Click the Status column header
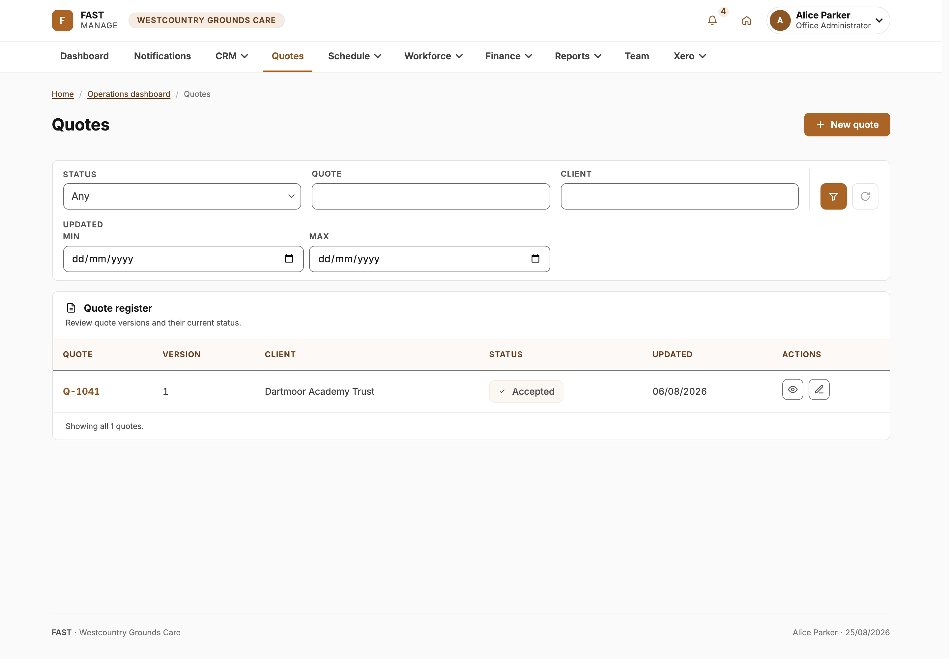 click(x=505, y=354)
